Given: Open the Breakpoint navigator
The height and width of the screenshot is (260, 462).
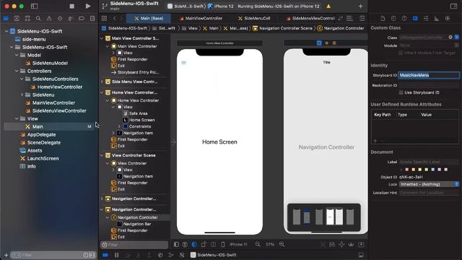Looking at the screenshot, I should pyautogui.click(x=82, y=18).
